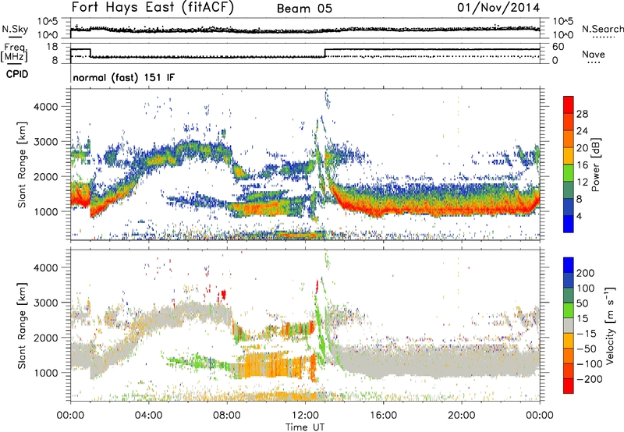The image size is (624, 432).
Task: Select the '200' tick on Velocity colorbar
Action: pos(586,273)
